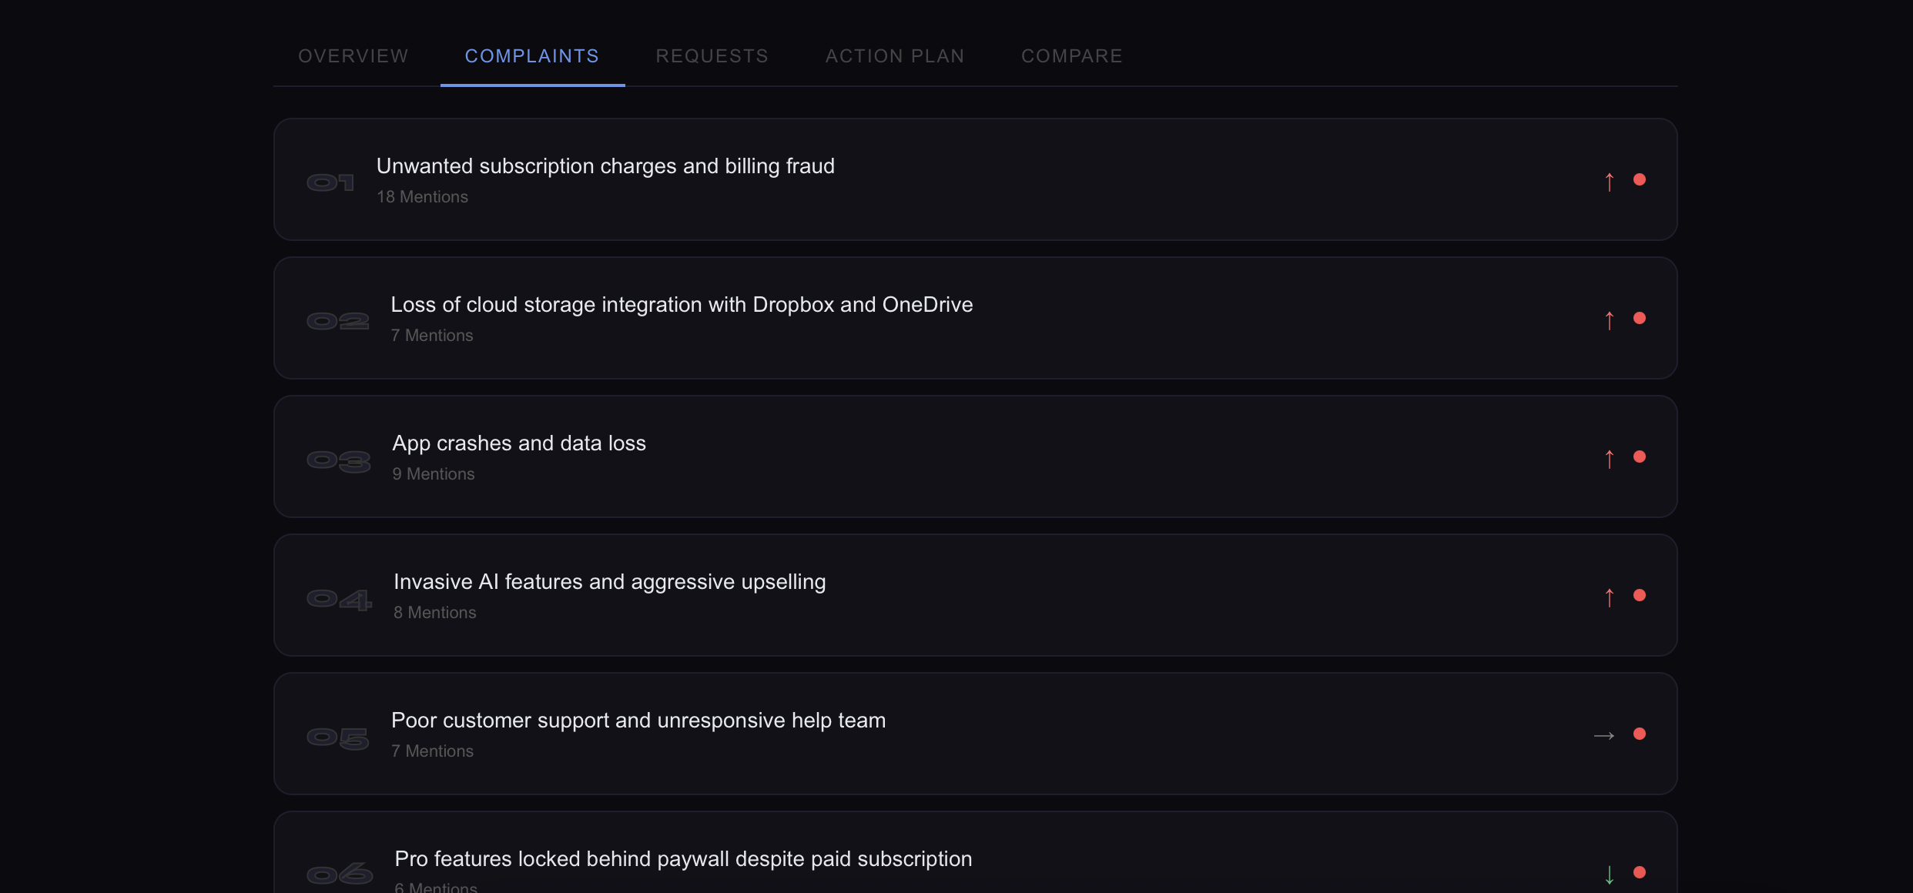Go to the Action Plan tab
1913x893 pixels.
coord(895,56)
